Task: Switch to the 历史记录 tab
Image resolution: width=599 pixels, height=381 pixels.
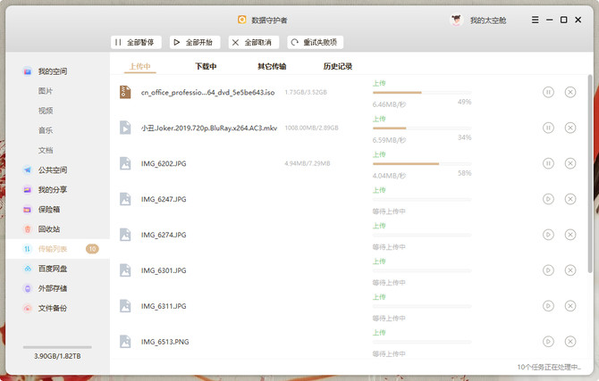Action: [x=337, y=66]
